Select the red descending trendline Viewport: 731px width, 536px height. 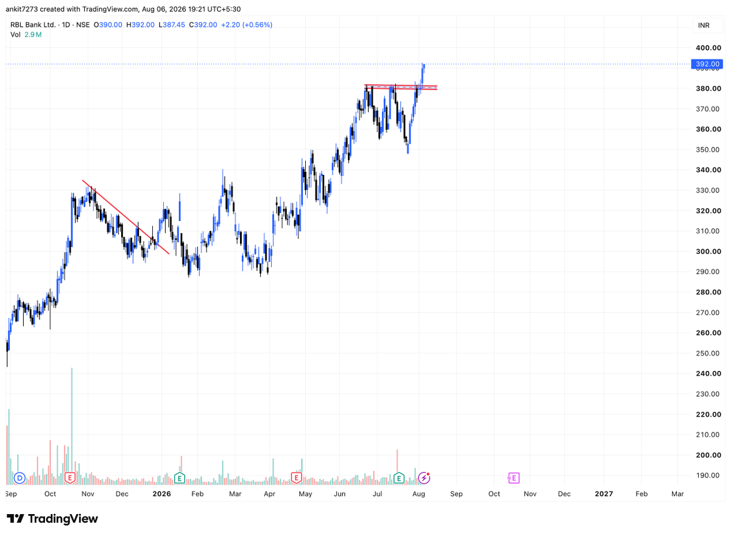click(125, 217)
